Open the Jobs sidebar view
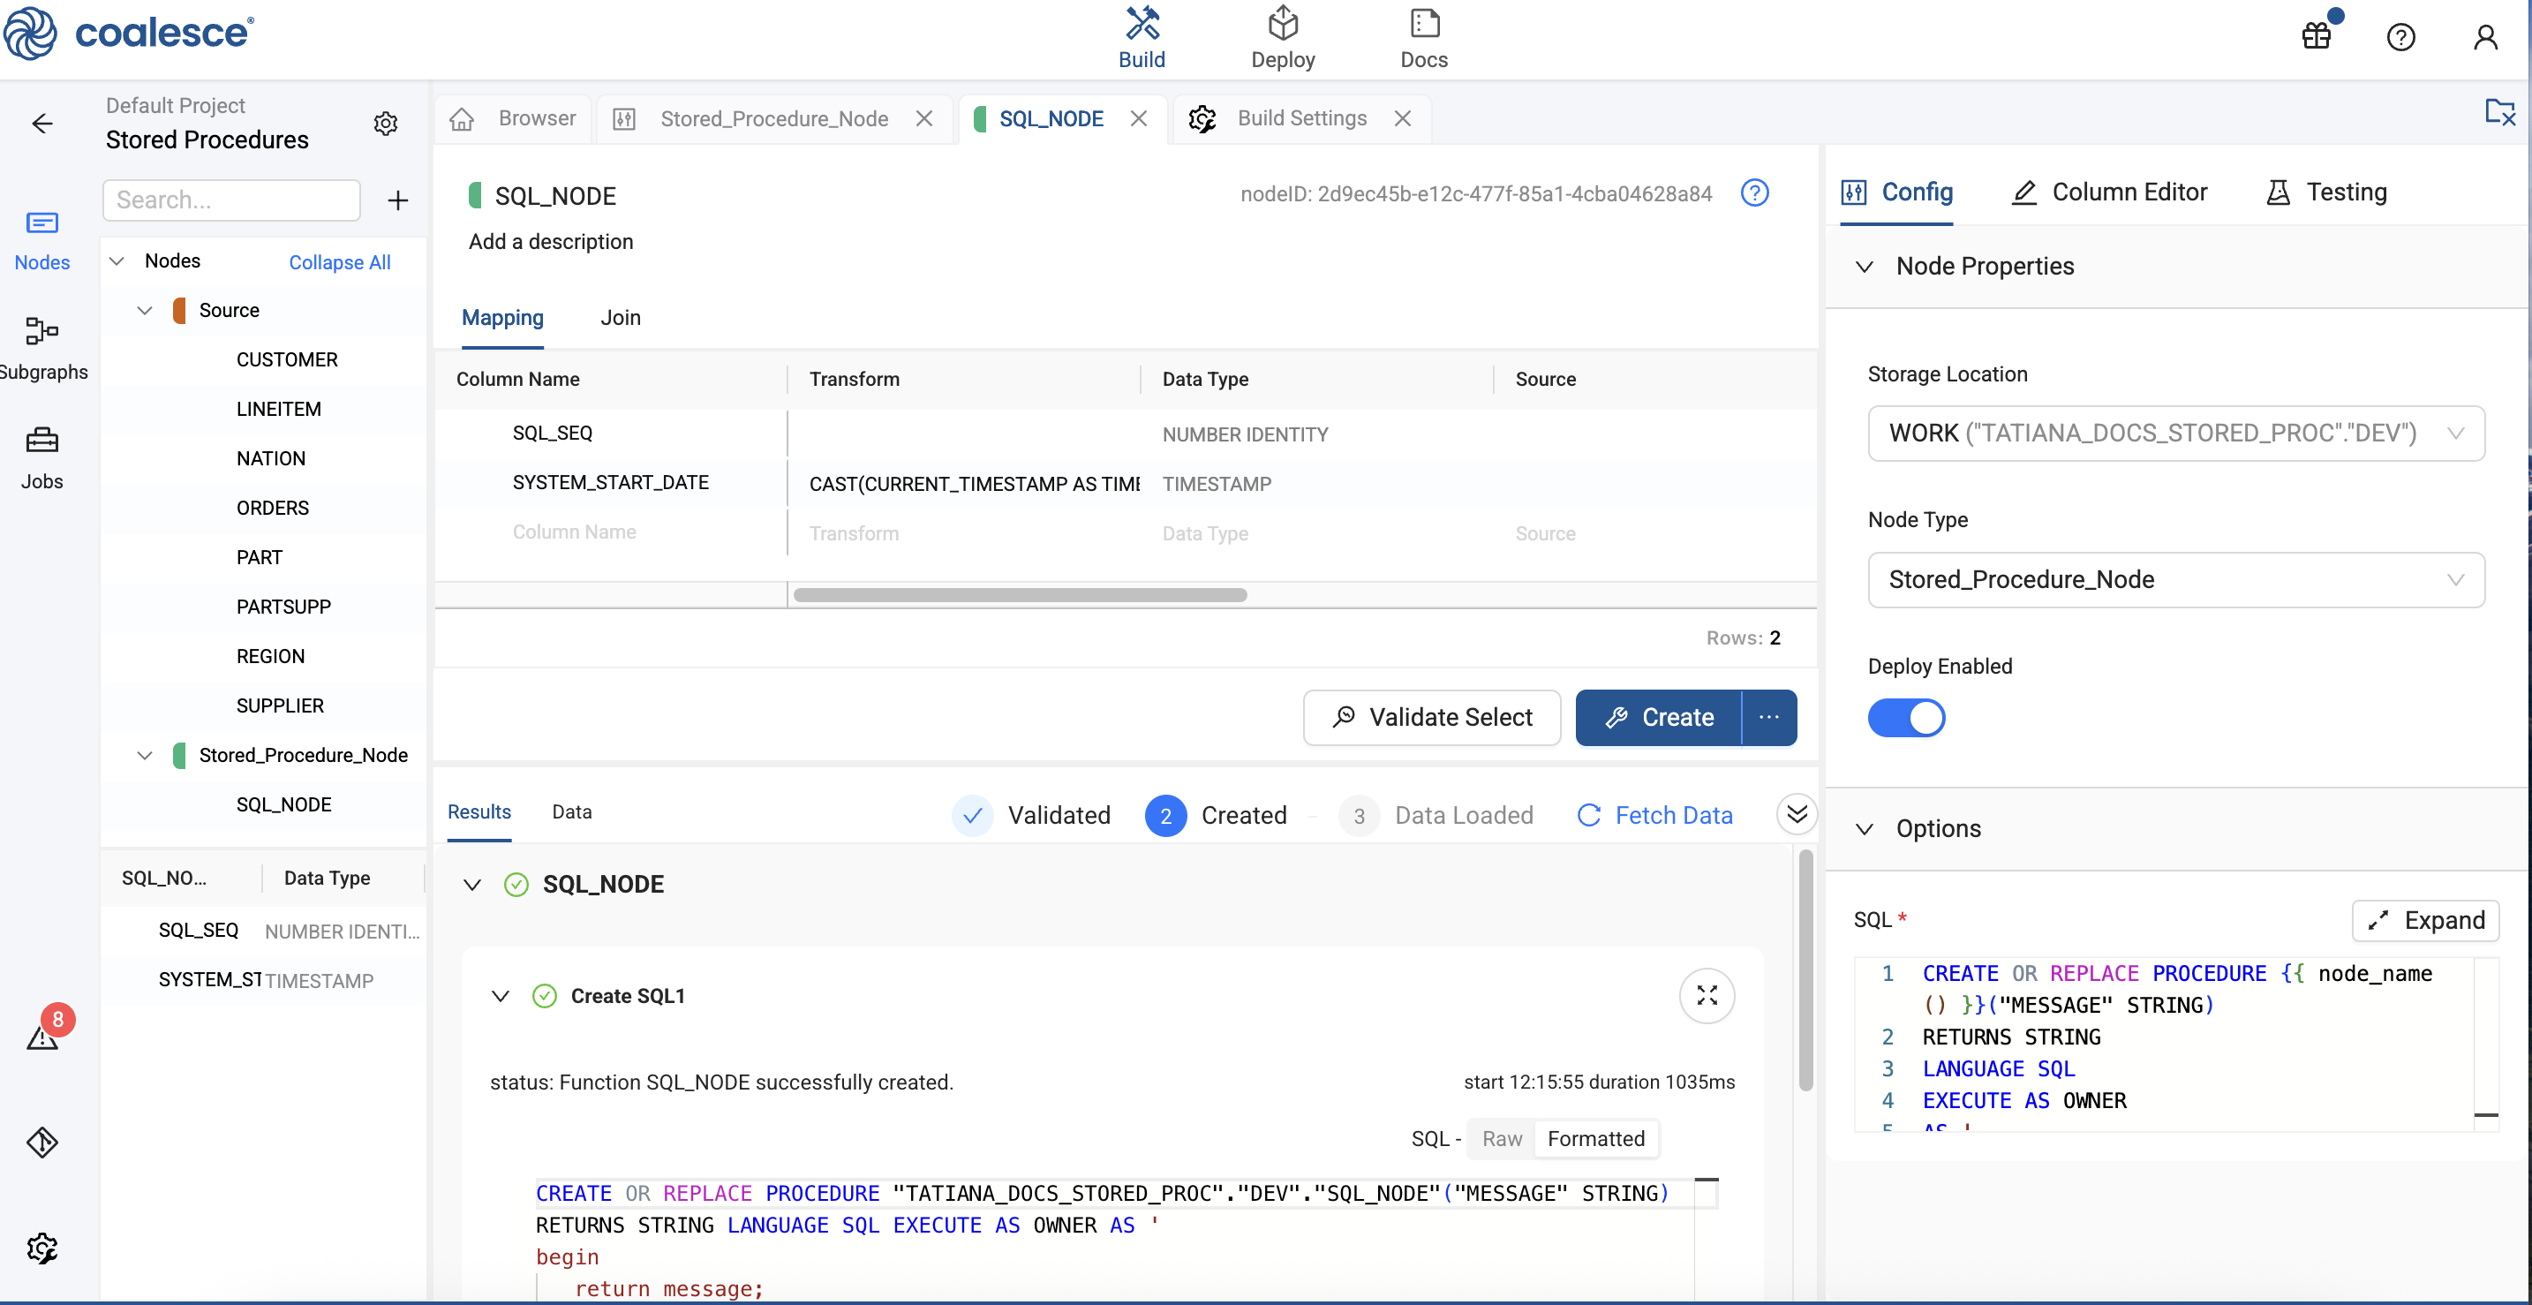2532x1305 pixels. pyautogui.click(x=41, y=458)
